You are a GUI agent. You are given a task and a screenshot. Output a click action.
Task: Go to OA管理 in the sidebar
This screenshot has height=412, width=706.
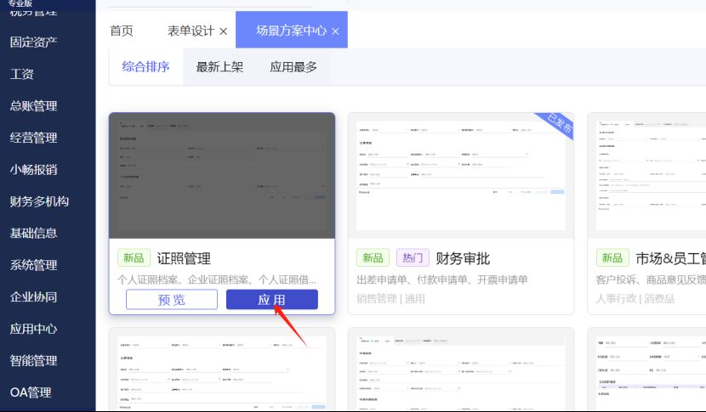(31, 392)
